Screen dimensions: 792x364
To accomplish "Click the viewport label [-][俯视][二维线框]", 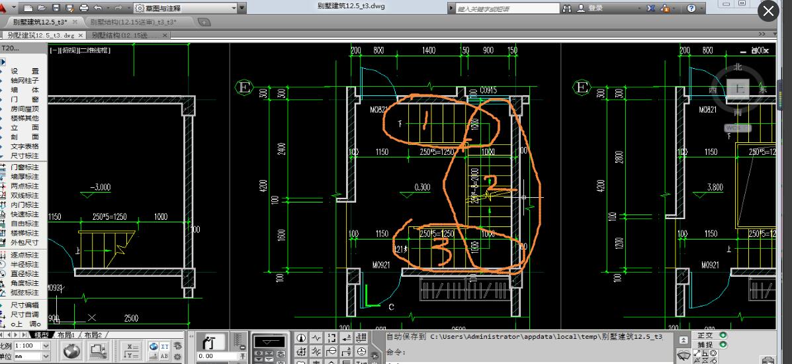I will (80, 50).
